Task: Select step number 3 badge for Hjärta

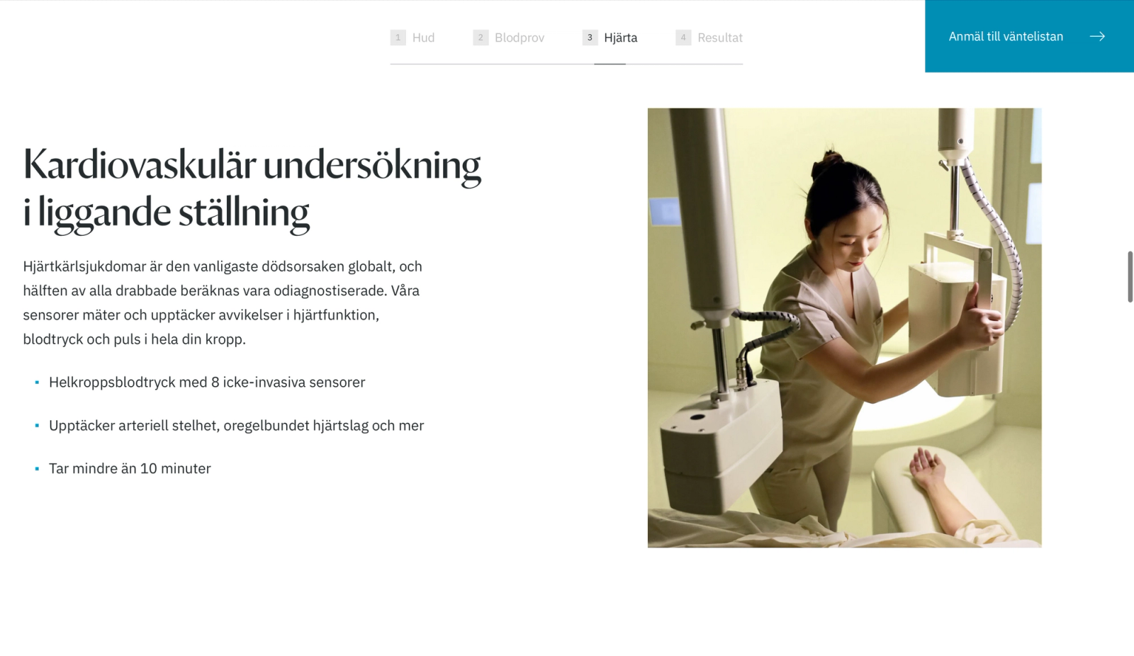Action: (x=590, y=38)
